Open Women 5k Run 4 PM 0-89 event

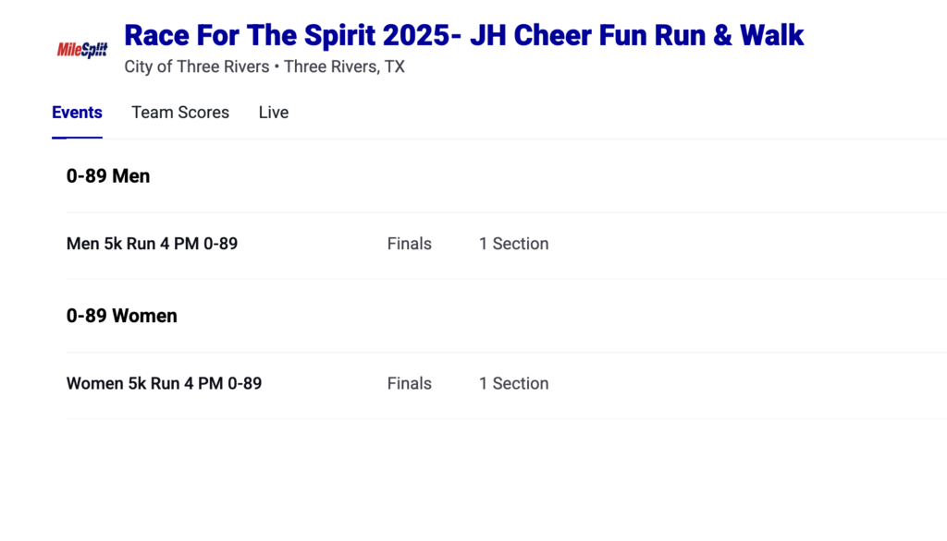pyautogui.click(x=164, y=383)
